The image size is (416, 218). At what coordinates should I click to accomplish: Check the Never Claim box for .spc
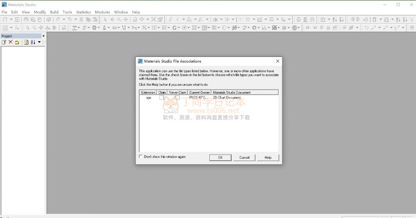tap(177, 98)
